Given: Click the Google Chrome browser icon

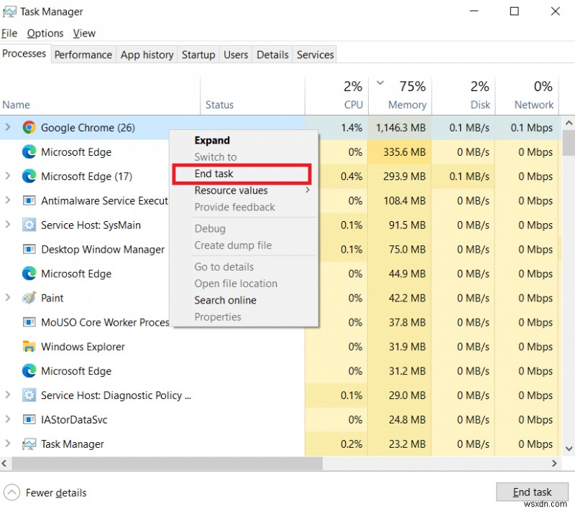Looking at the screenshot, I should (x=28, y=127).
